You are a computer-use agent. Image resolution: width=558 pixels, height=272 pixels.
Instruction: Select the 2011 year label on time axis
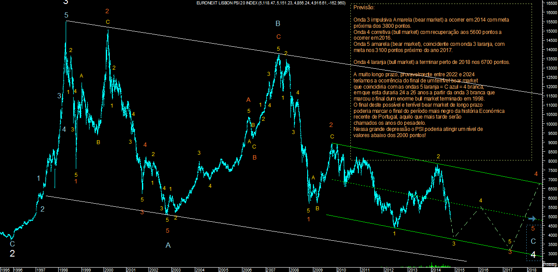[365, 269]
